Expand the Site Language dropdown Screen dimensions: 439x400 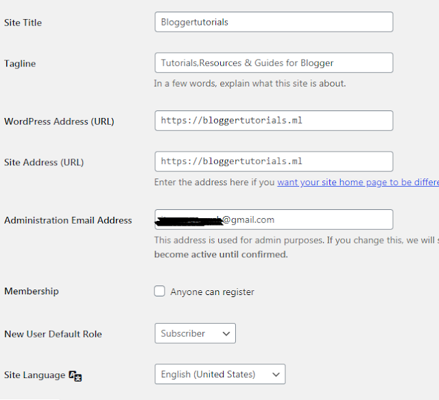219,374
